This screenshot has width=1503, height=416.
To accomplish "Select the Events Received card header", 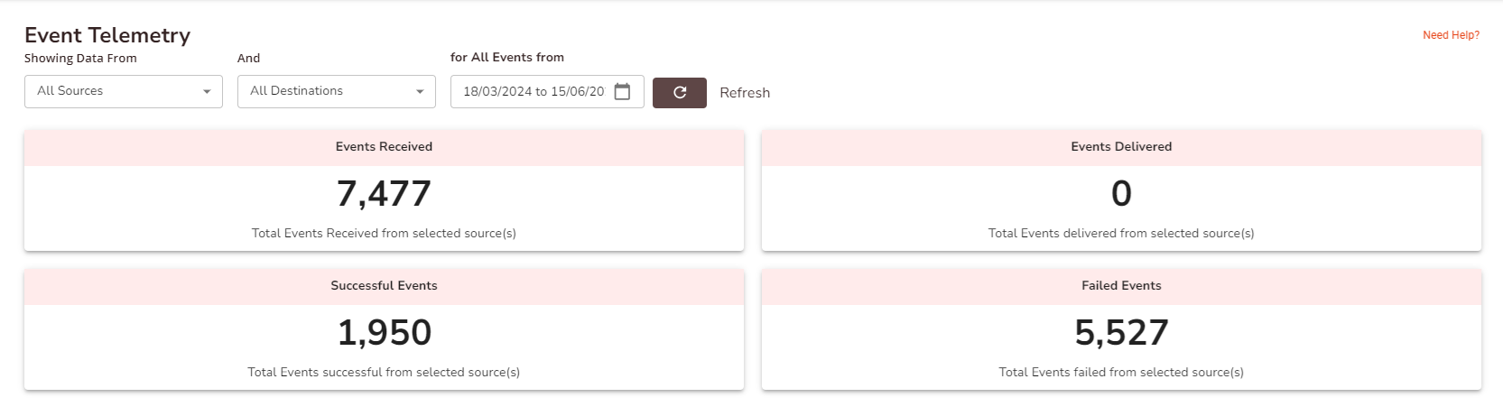I will (x=384, y=147).
